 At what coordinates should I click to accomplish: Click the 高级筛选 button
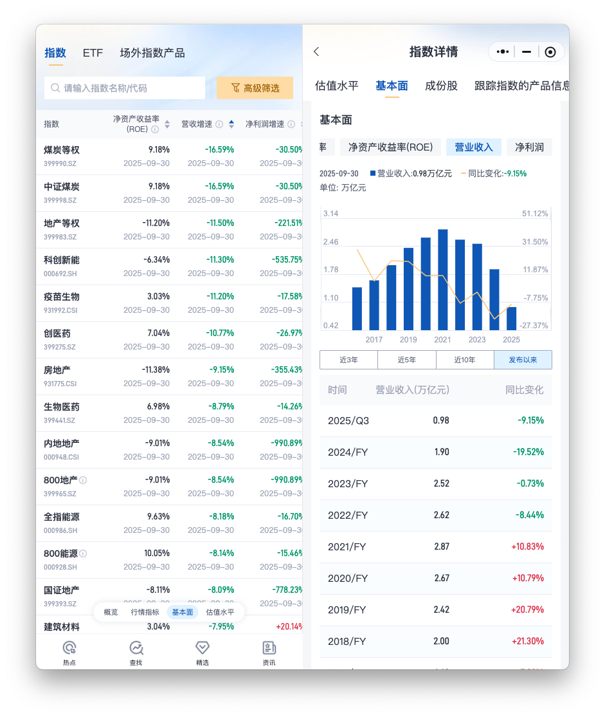pyautogui.click(x=255, y=88)
